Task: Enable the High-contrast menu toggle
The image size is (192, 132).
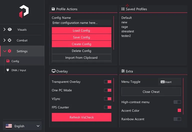Action: (x=177, y=102)
